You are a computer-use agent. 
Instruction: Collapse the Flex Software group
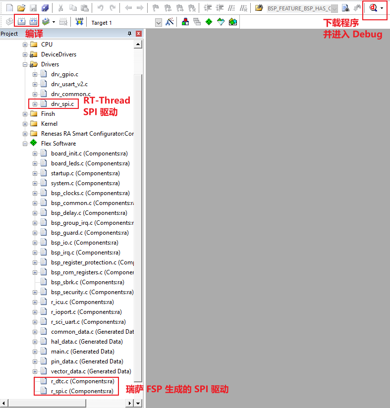pos(25,144)
